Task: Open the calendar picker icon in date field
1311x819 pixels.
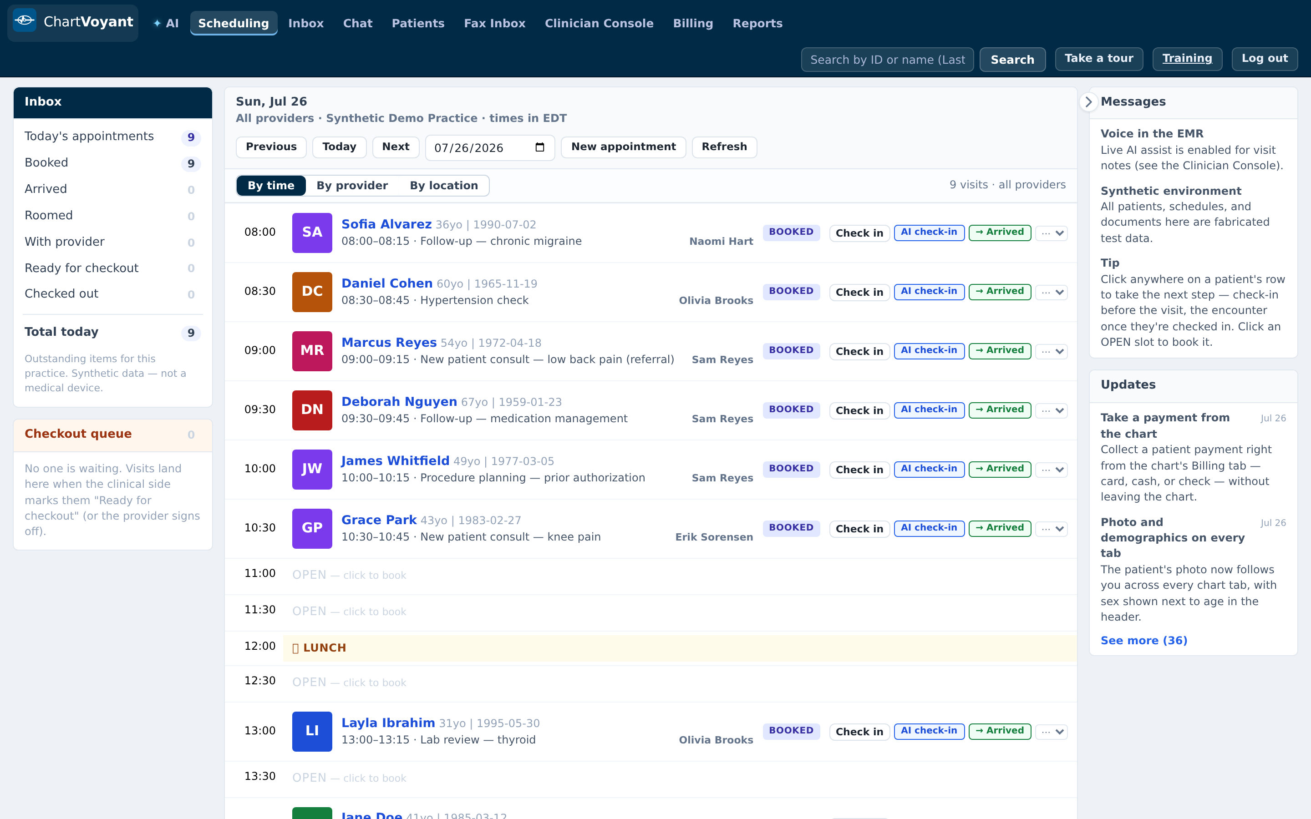Action: (539, 147)
